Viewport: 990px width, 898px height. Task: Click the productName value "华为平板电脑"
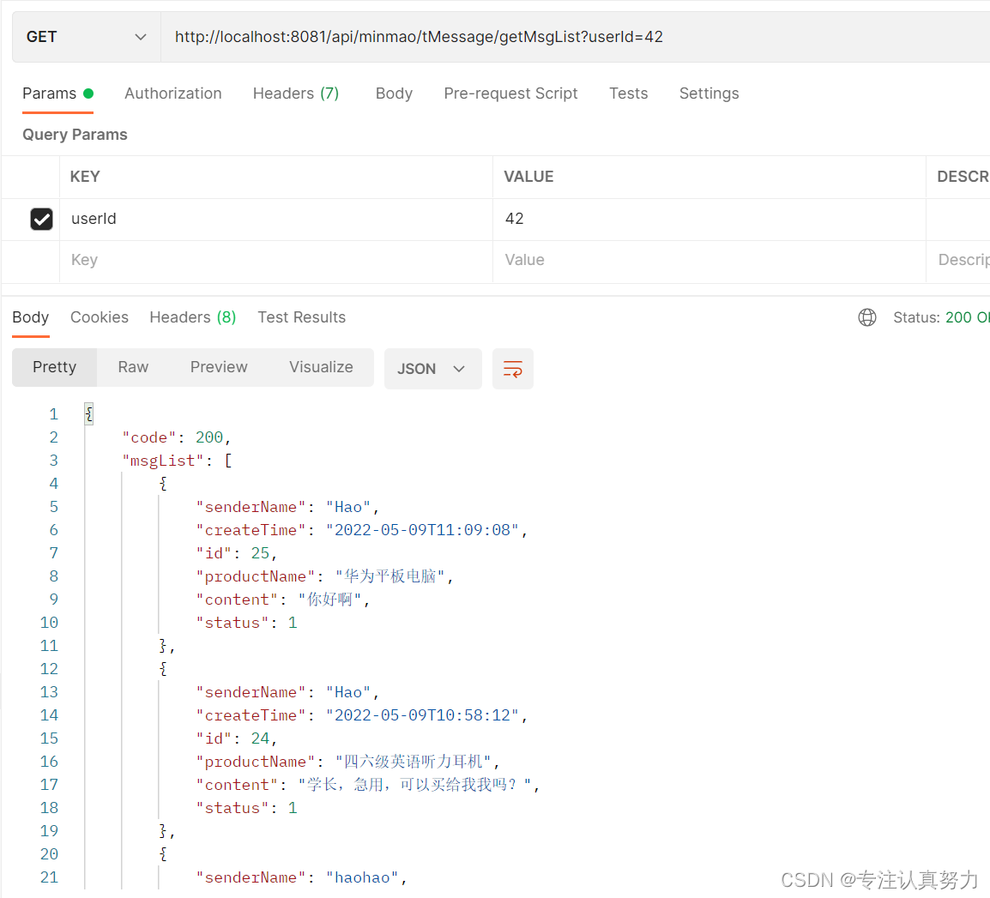pos(390,576)
